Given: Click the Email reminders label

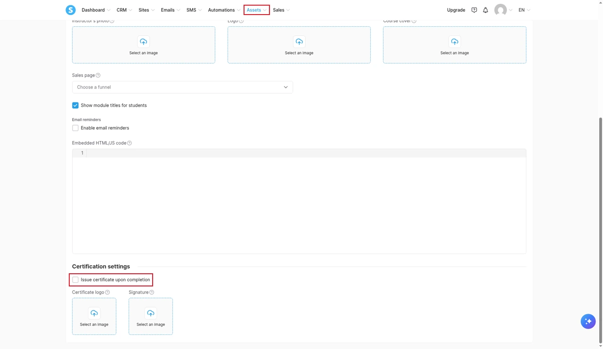Looking at the screenshot, I should [86, 120].
